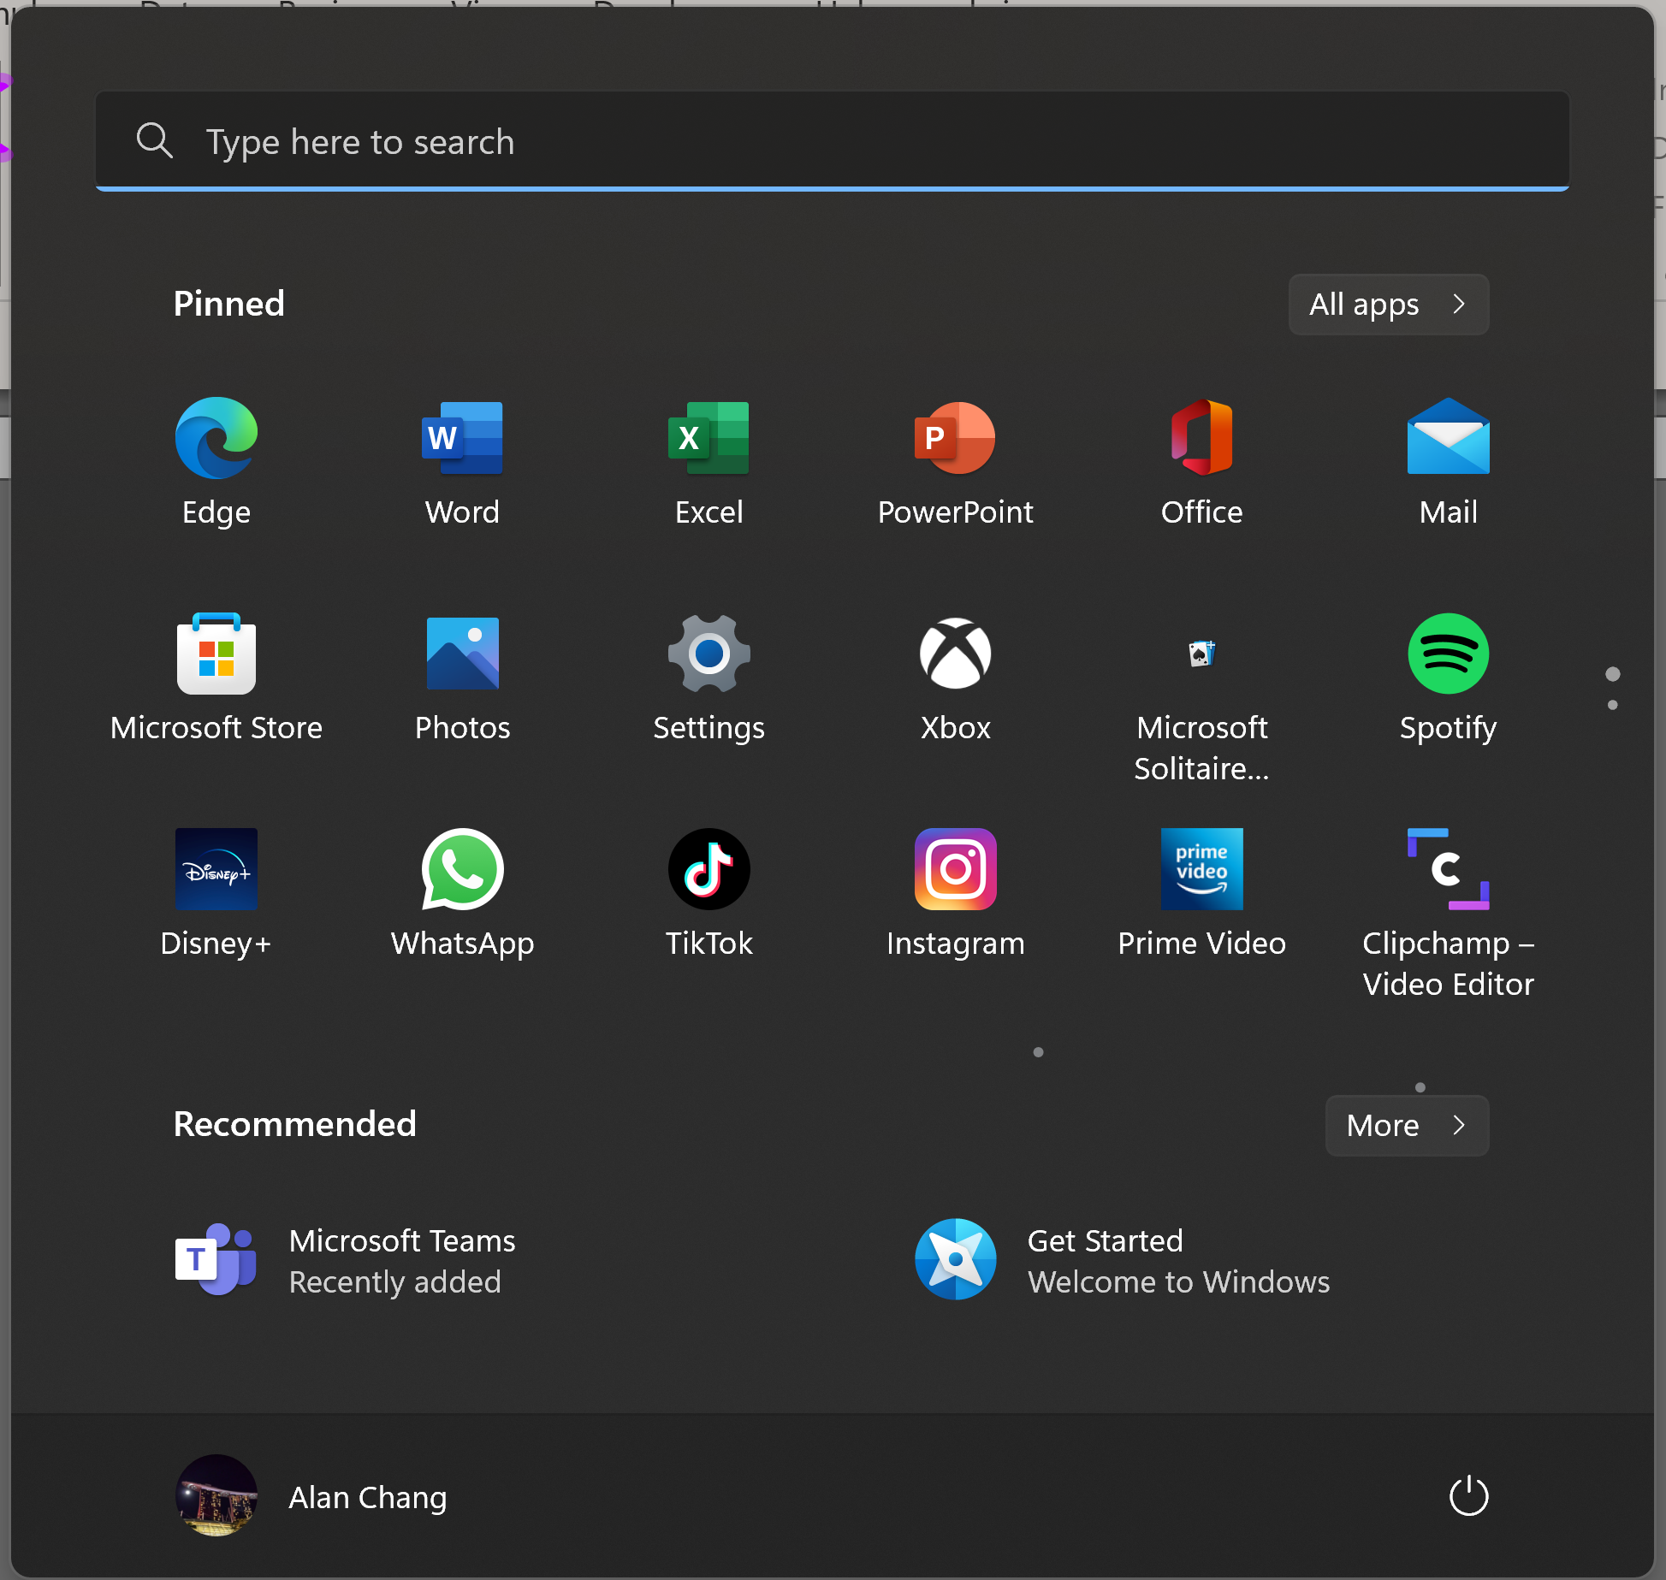Click the Alan Chang account name
Screen dimensions: 1666x1580
click(x=368, y=1497)
